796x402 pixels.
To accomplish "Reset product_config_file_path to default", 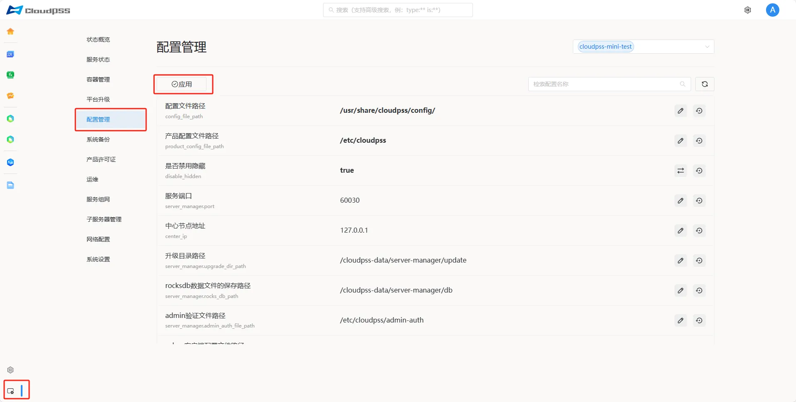I will coord(699,141).
